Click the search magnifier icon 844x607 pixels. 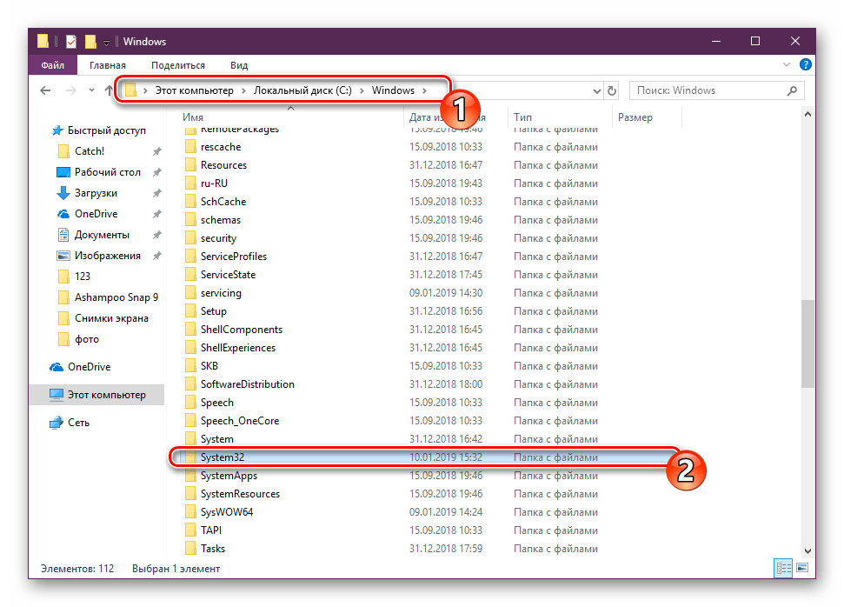(792, 91)
